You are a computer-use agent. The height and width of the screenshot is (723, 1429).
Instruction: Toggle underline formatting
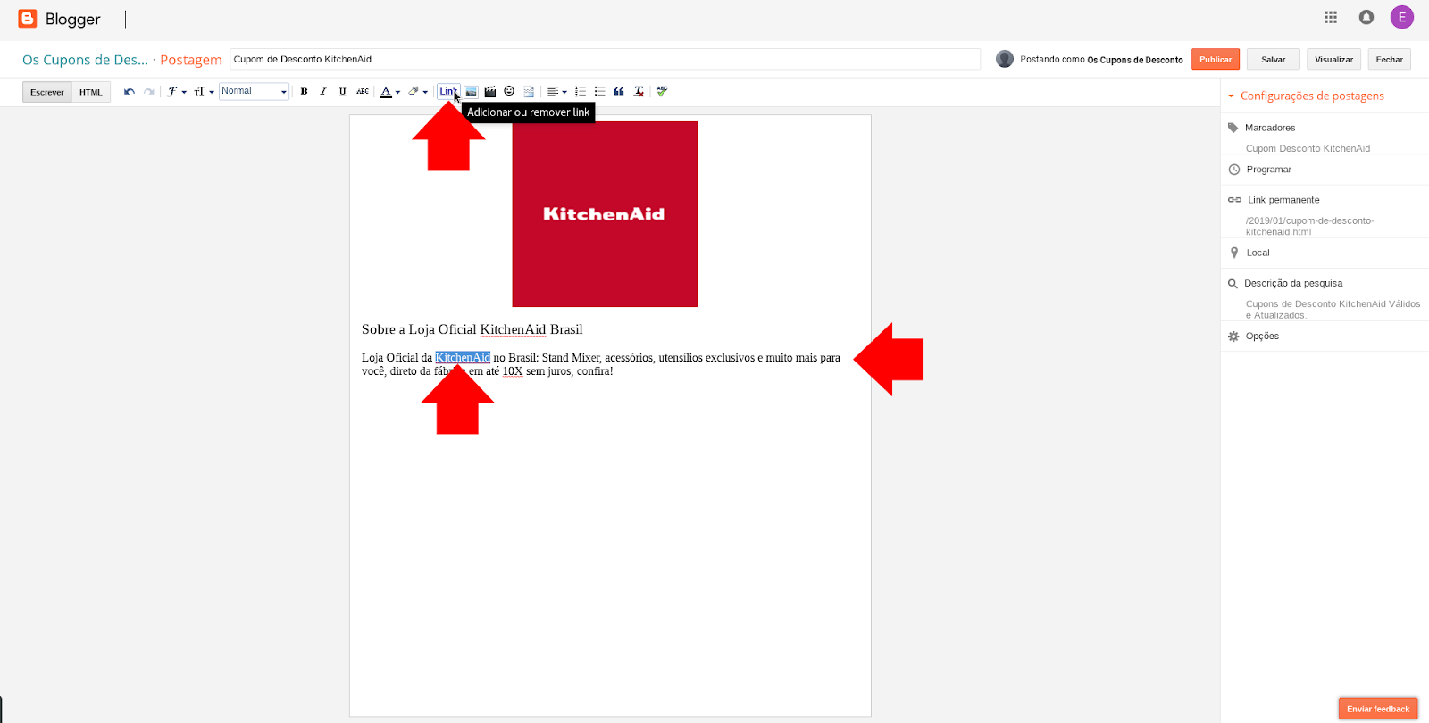click(x=342, y=91)
